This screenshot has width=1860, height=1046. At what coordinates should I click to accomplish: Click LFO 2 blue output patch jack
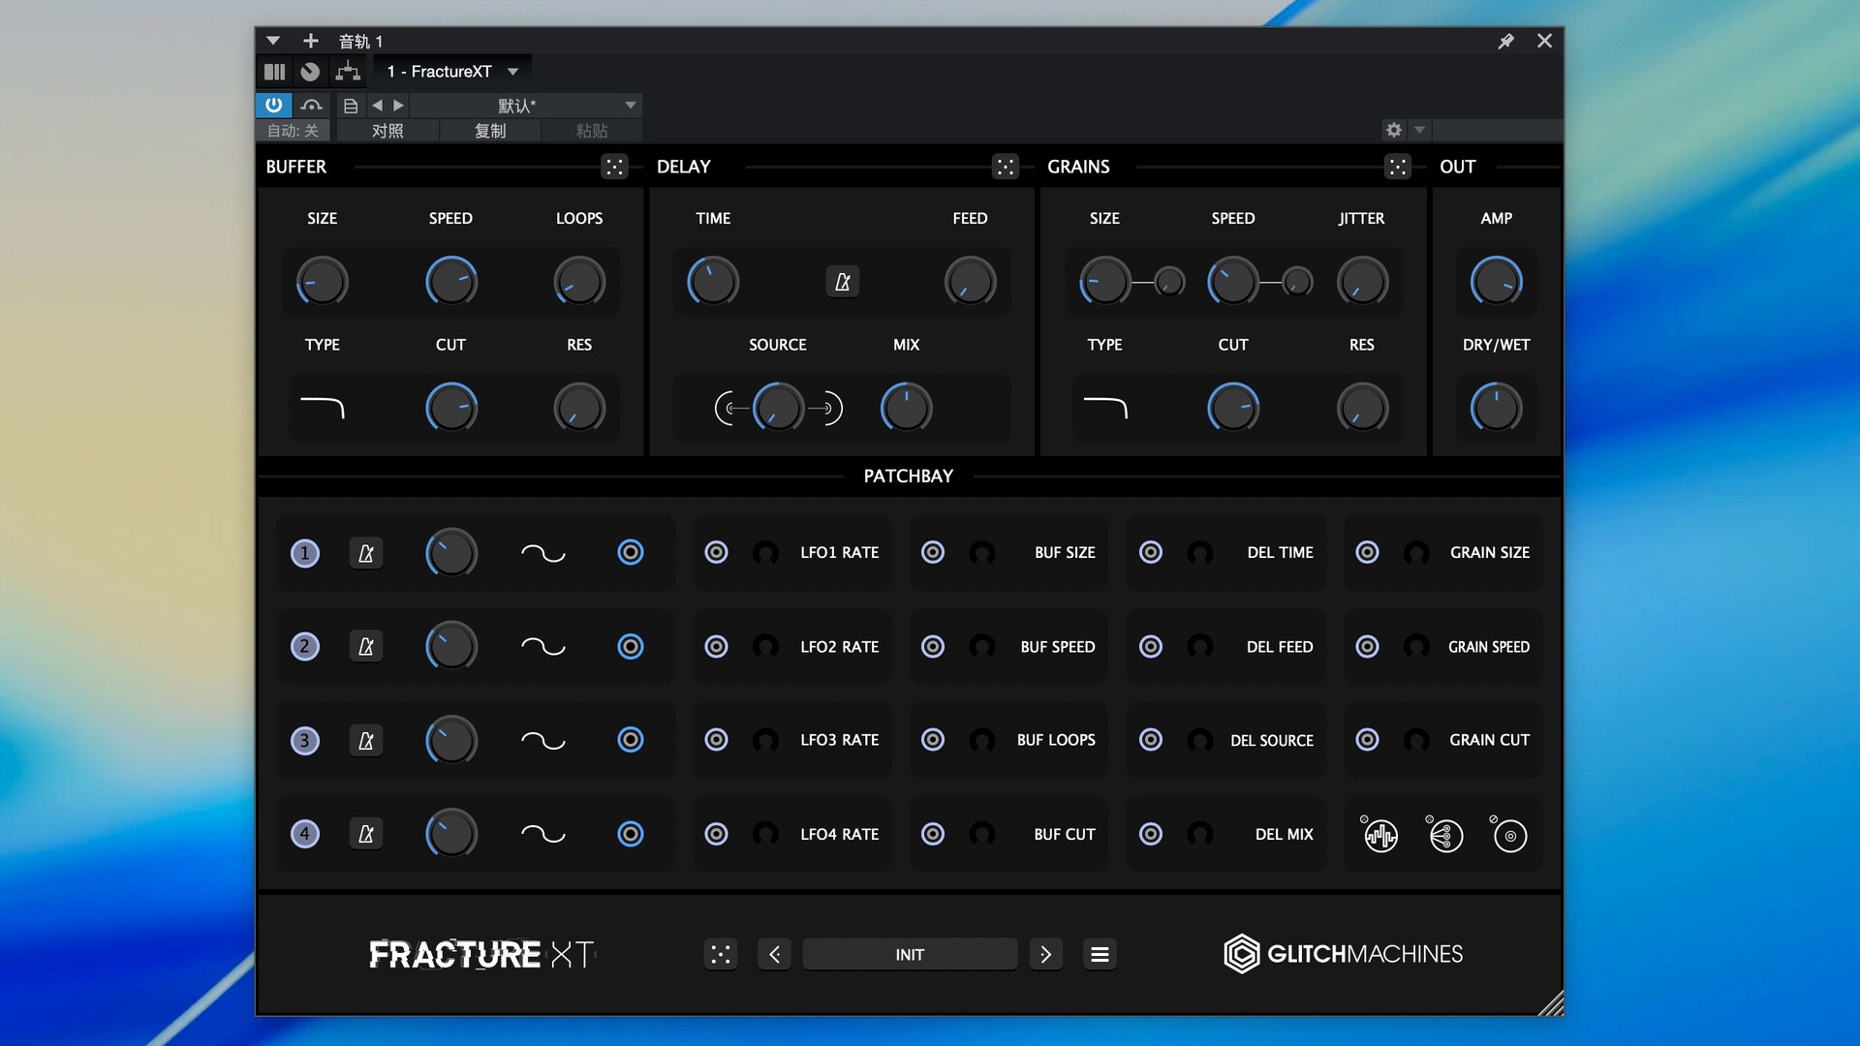pyautogui.click(x=630, y=646)
